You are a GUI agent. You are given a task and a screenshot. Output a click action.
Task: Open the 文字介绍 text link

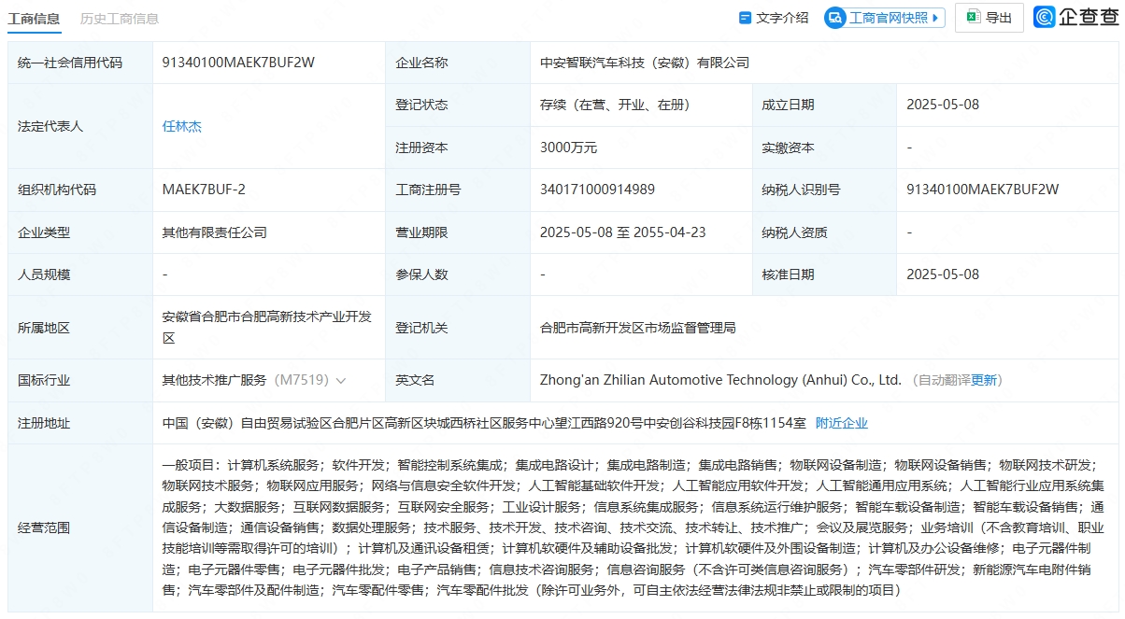(x=782, y=18)
